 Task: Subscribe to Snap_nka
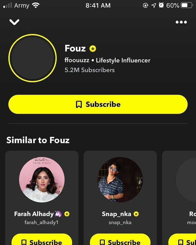tap(120, 241)
